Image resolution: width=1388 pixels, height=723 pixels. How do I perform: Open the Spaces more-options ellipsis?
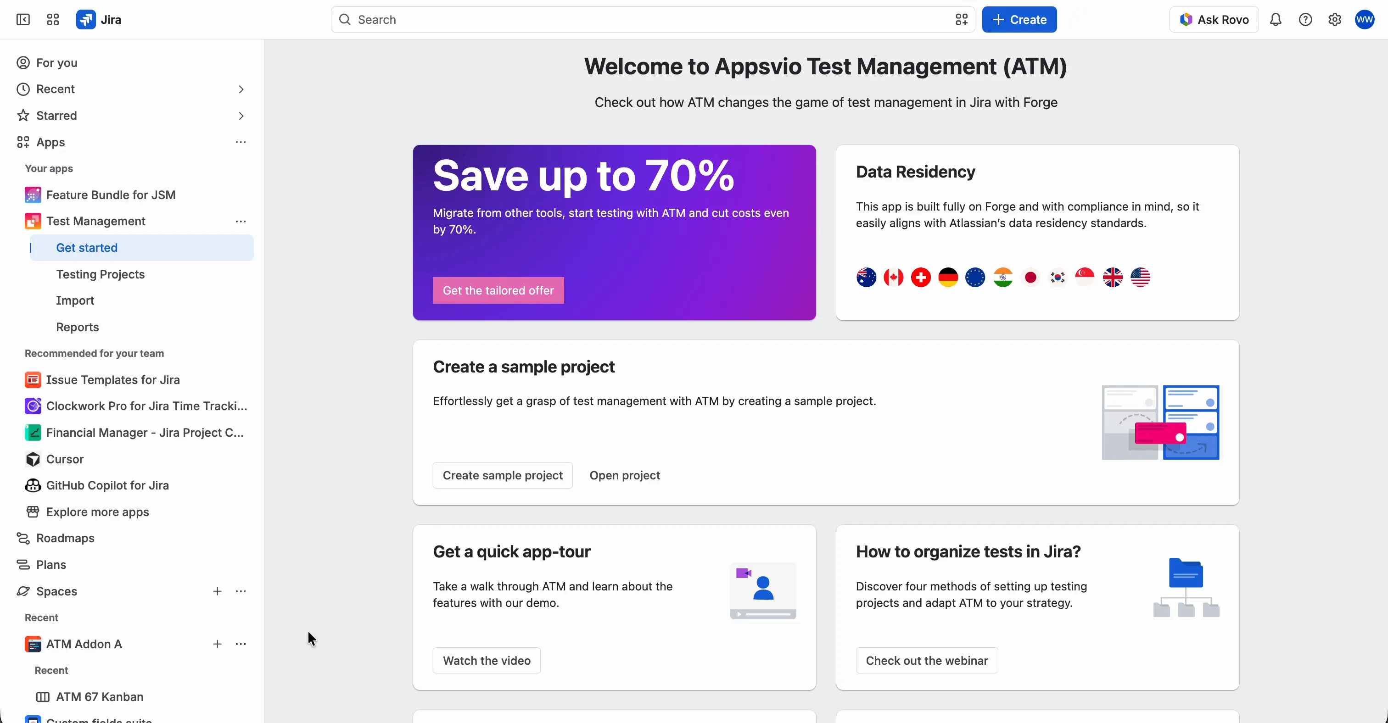click(x=241, y=591)
